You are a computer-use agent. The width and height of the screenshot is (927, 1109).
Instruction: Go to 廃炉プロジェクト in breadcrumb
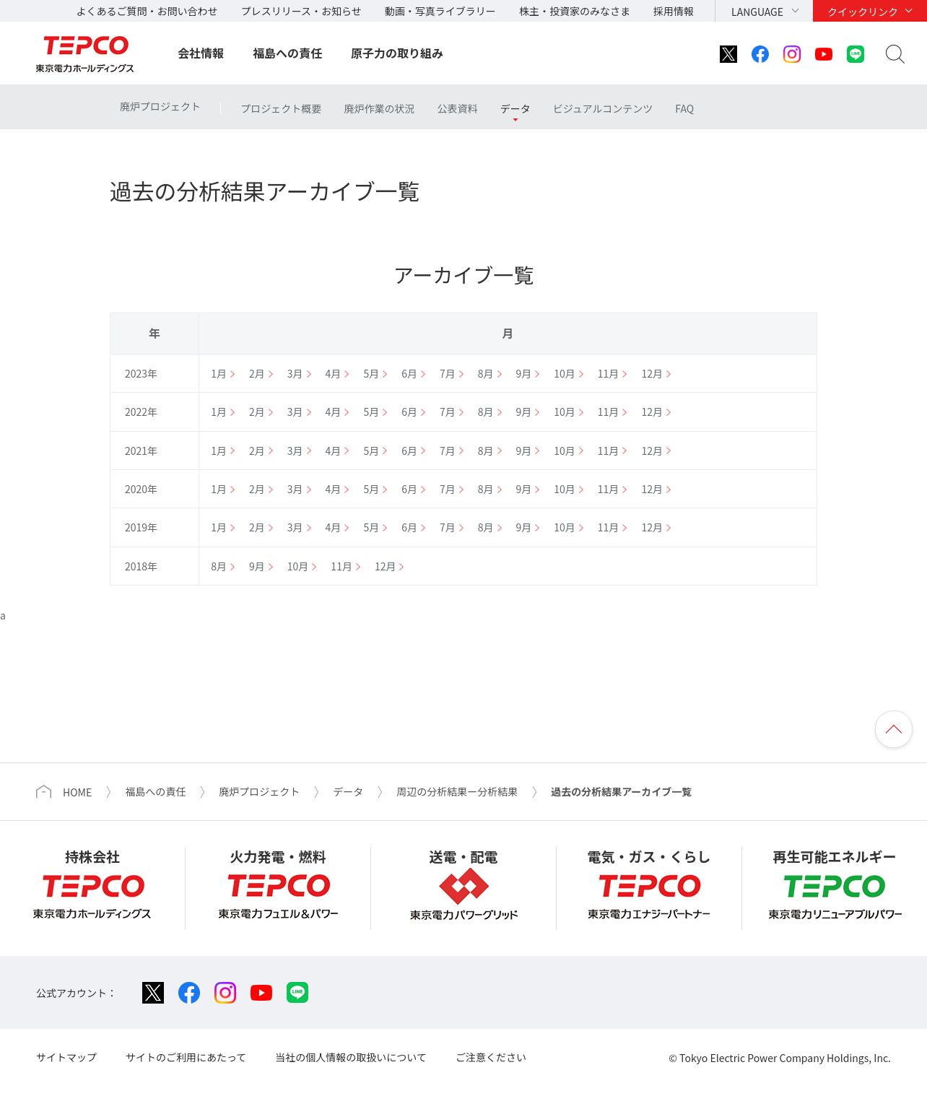click(x=259, y=792)
